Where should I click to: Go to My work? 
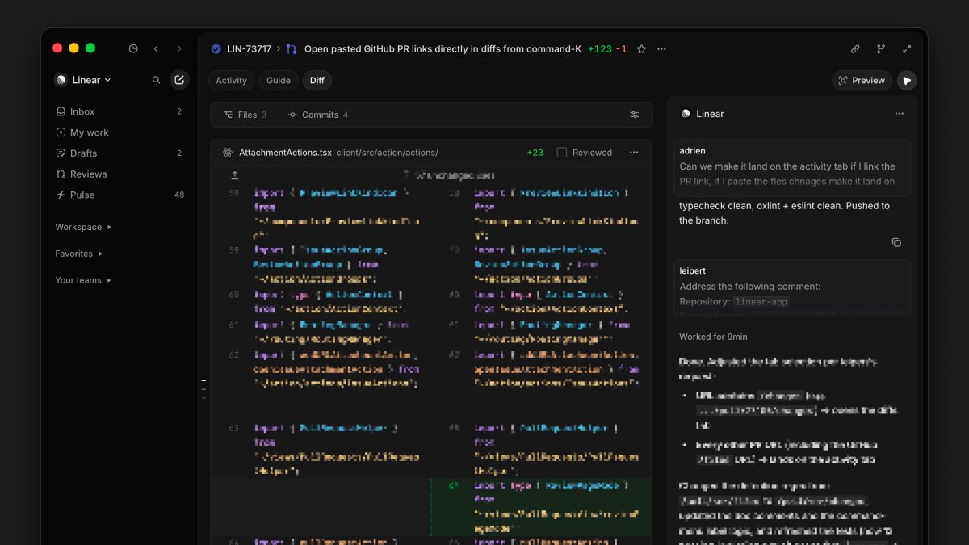click(x=119, y=132)
